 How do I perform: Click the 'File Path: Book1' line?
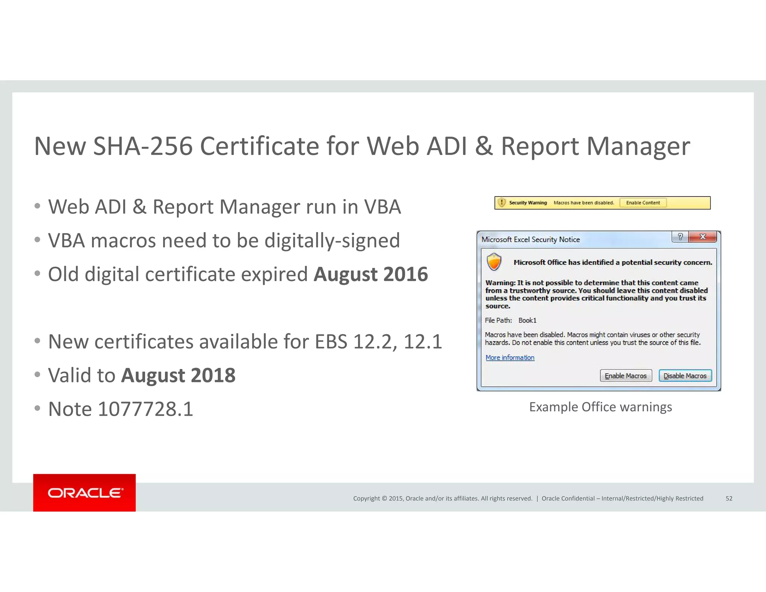[x=511, y=320]
